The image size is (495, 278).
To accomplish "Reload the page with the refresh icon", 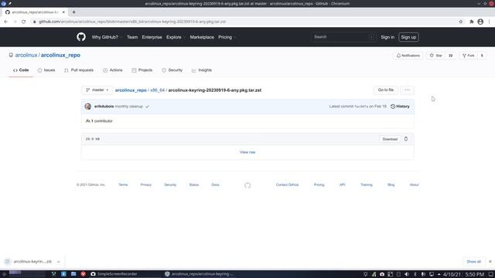I will (24, 22).
